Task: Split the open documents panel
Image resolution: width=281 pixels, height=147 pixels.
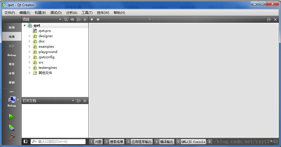Action: click(79, 101)
